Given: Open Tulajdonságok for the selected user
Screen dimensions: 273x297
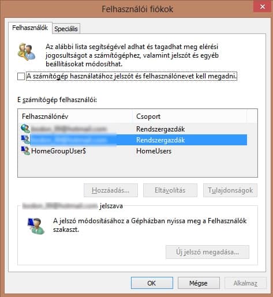Looking at the screenshot, I should pos(230,190).
